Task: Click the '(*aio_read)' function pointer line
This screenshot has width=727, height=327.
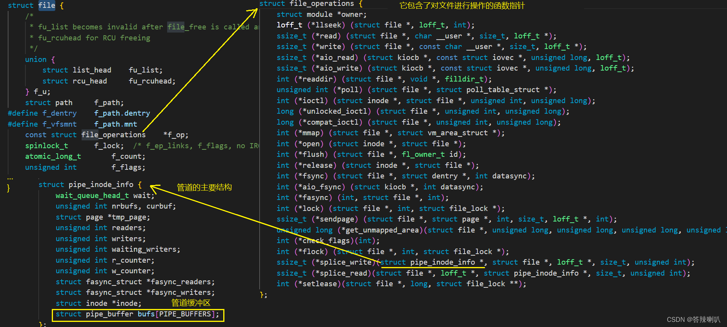Action: [453, 58]
